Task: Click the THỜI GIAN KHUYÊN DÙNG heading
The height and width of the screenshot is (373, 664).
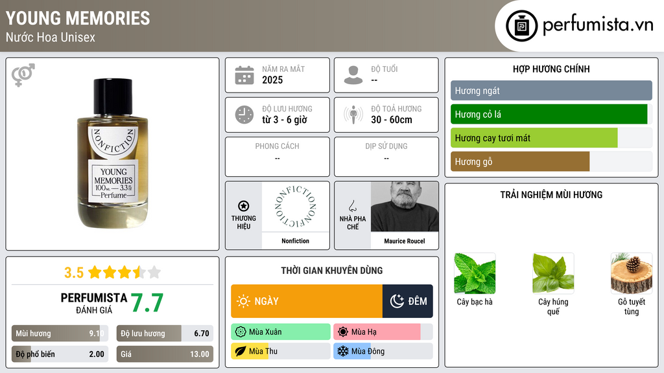Action: (332, 271)
